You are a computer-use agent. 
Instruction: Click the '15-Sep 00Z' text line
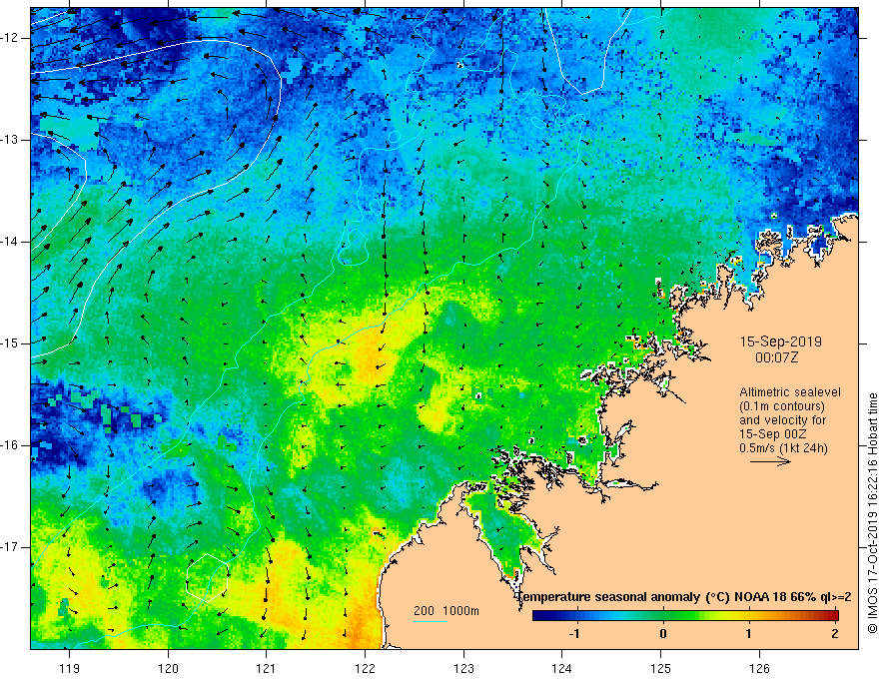775,434
